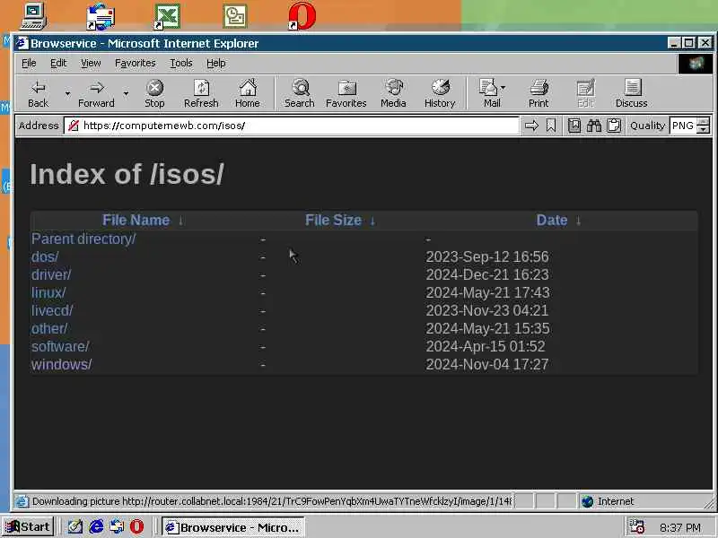Open the Search pane
718x538 pixels.
[x=300, y=93]
